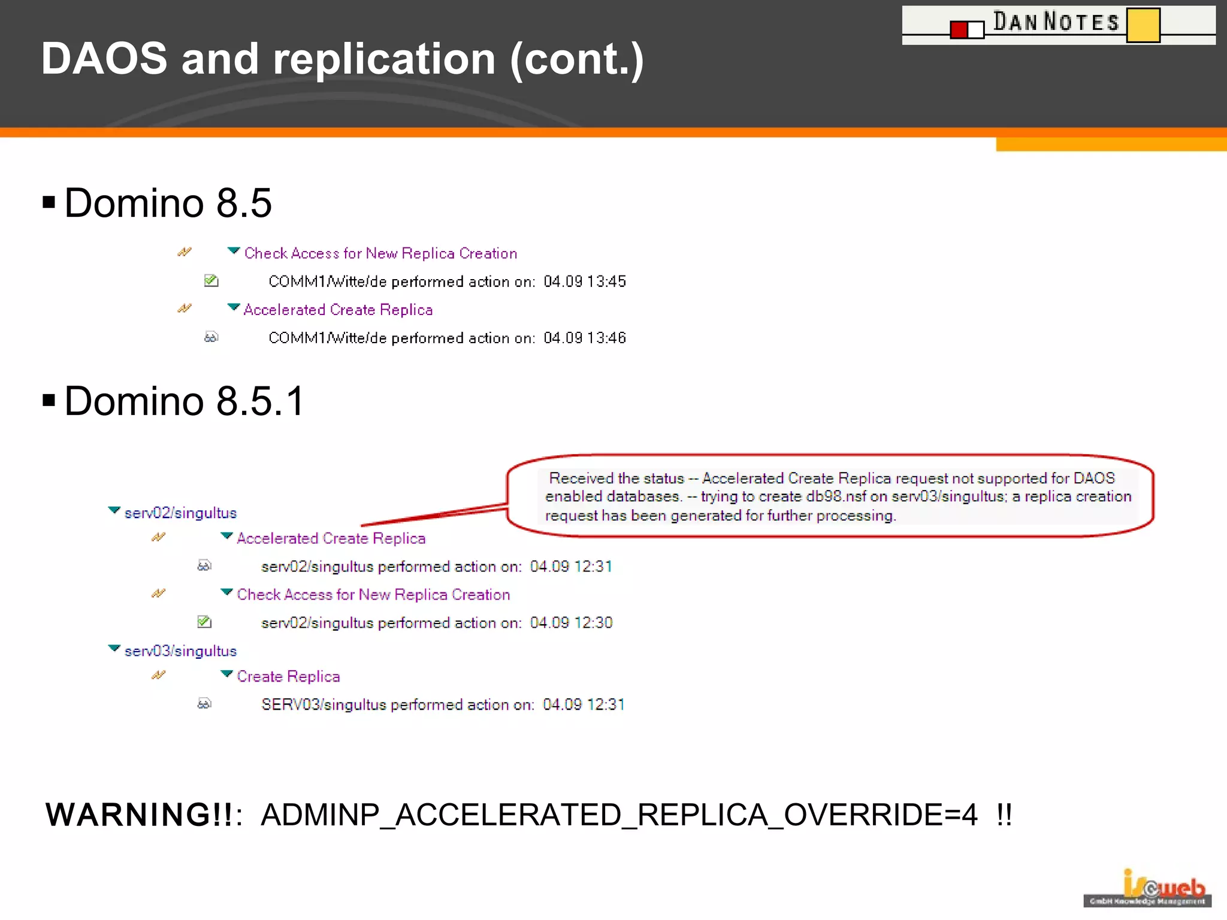This screenshot has width=1227, height=920.
Task: Collapse the Create Replica twistie under serv03
Action: [x=226, y=674]
